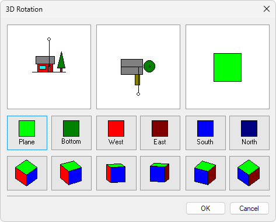
Task: Pick the North view button
Action: pos(249,133)
